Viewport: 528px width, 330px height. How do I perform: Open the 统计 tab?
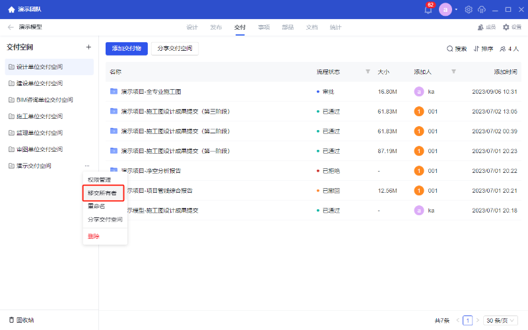[335, 27]
